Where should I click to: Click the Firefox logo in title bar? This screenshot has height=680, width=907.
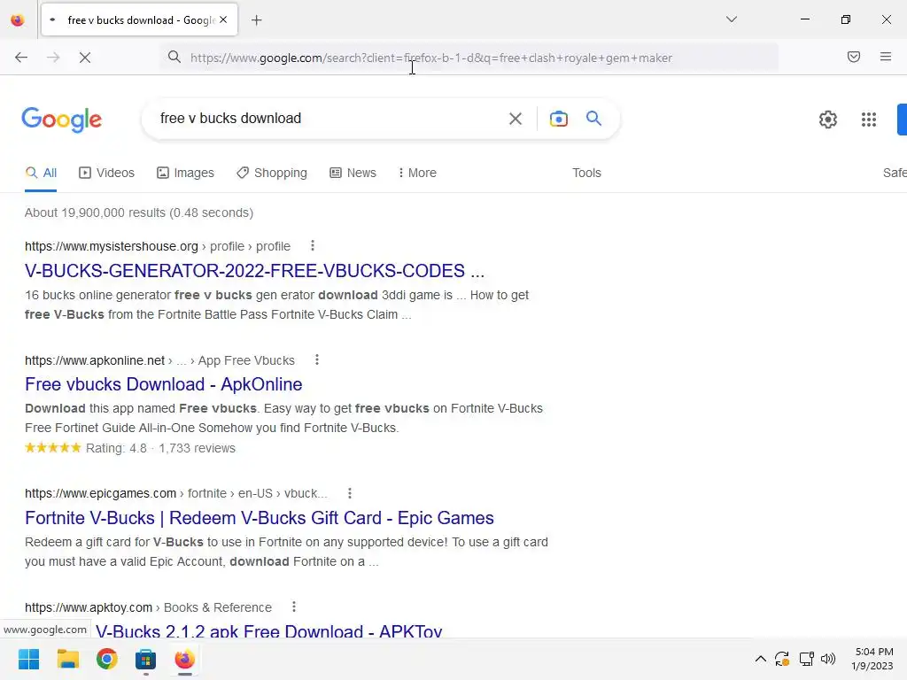pos(18,20)
